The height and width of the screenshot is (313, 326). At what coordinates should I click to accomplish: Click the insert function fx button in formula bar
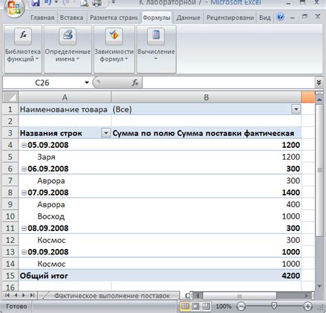pos(135,83)
